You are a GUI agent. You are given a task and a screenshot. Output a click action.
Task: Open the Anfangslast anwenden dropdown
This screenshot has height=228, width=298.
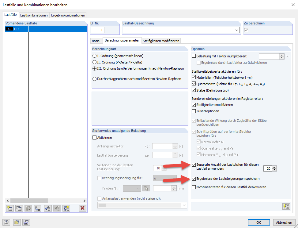(142, 205)
